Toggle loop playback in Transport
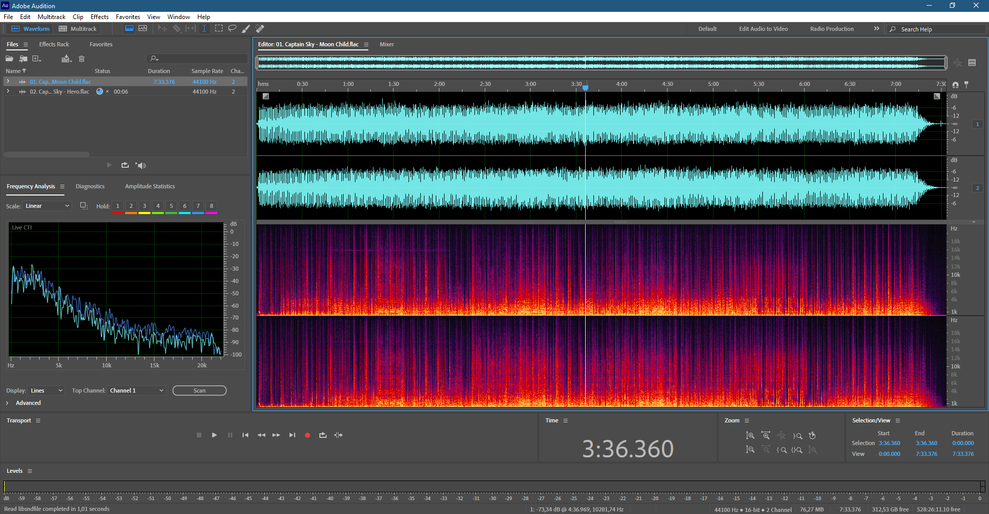This screenshot has width=989, height=514. tap(323, 435)
